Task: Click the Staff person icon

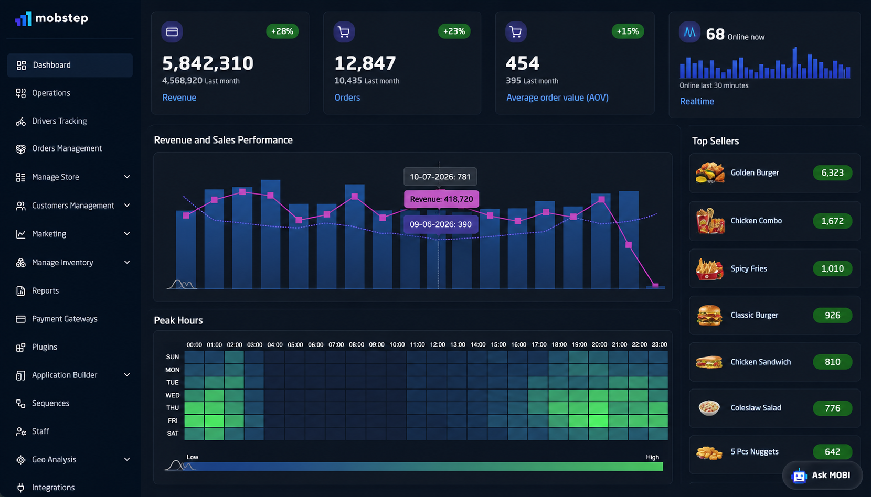Action: (x=20, y=431)
